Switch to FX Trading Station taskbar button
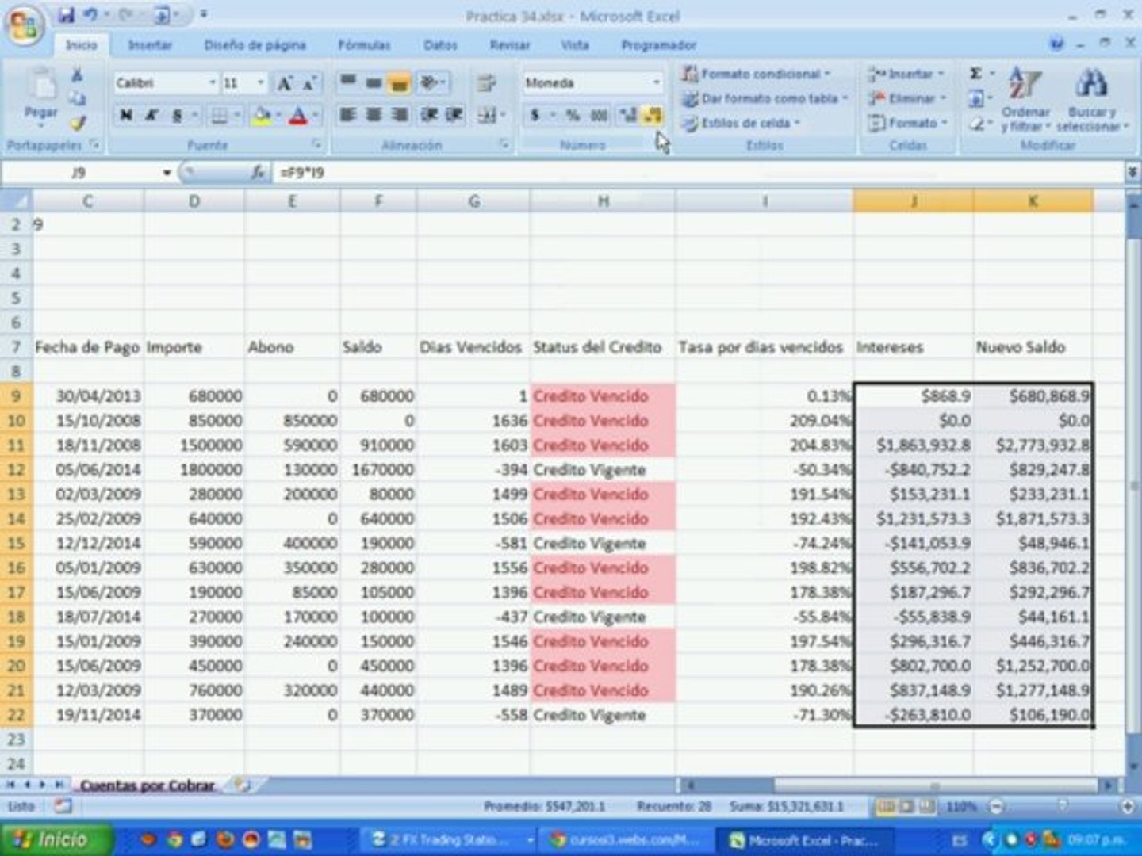 coord(452,840)
